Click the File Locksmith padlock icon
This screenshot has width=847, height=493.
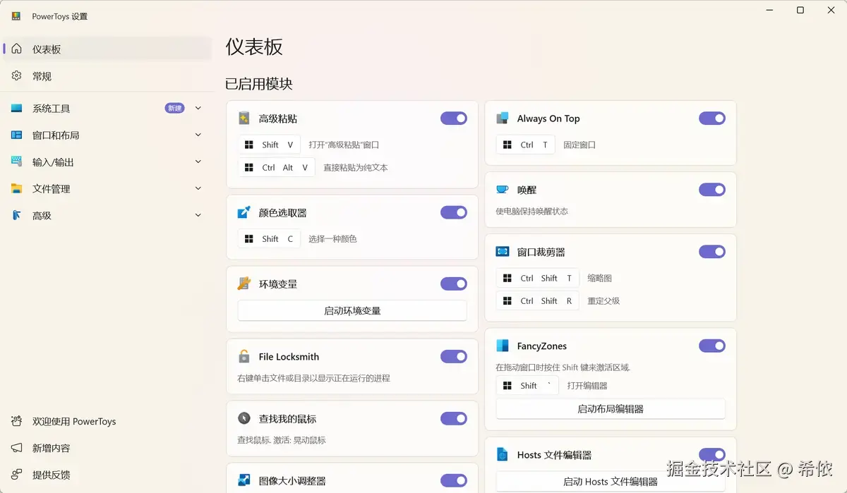click(x=244, y=357)
